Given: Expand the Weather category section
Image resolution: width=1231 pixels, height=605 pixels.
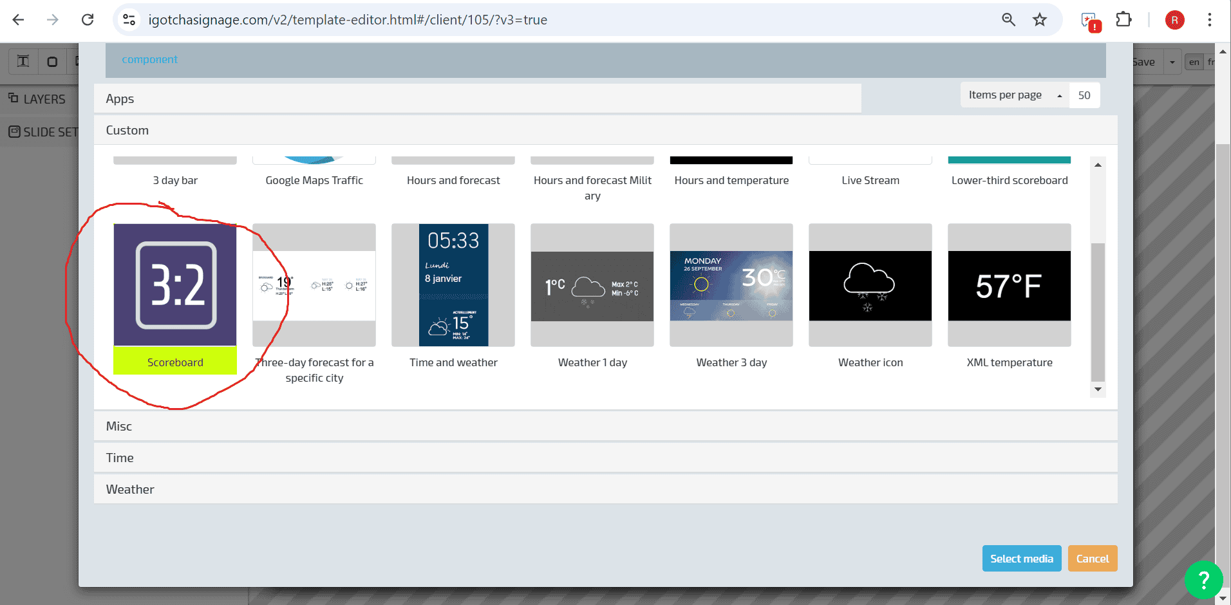Looking at the screenshot, I should coord(605,489).
